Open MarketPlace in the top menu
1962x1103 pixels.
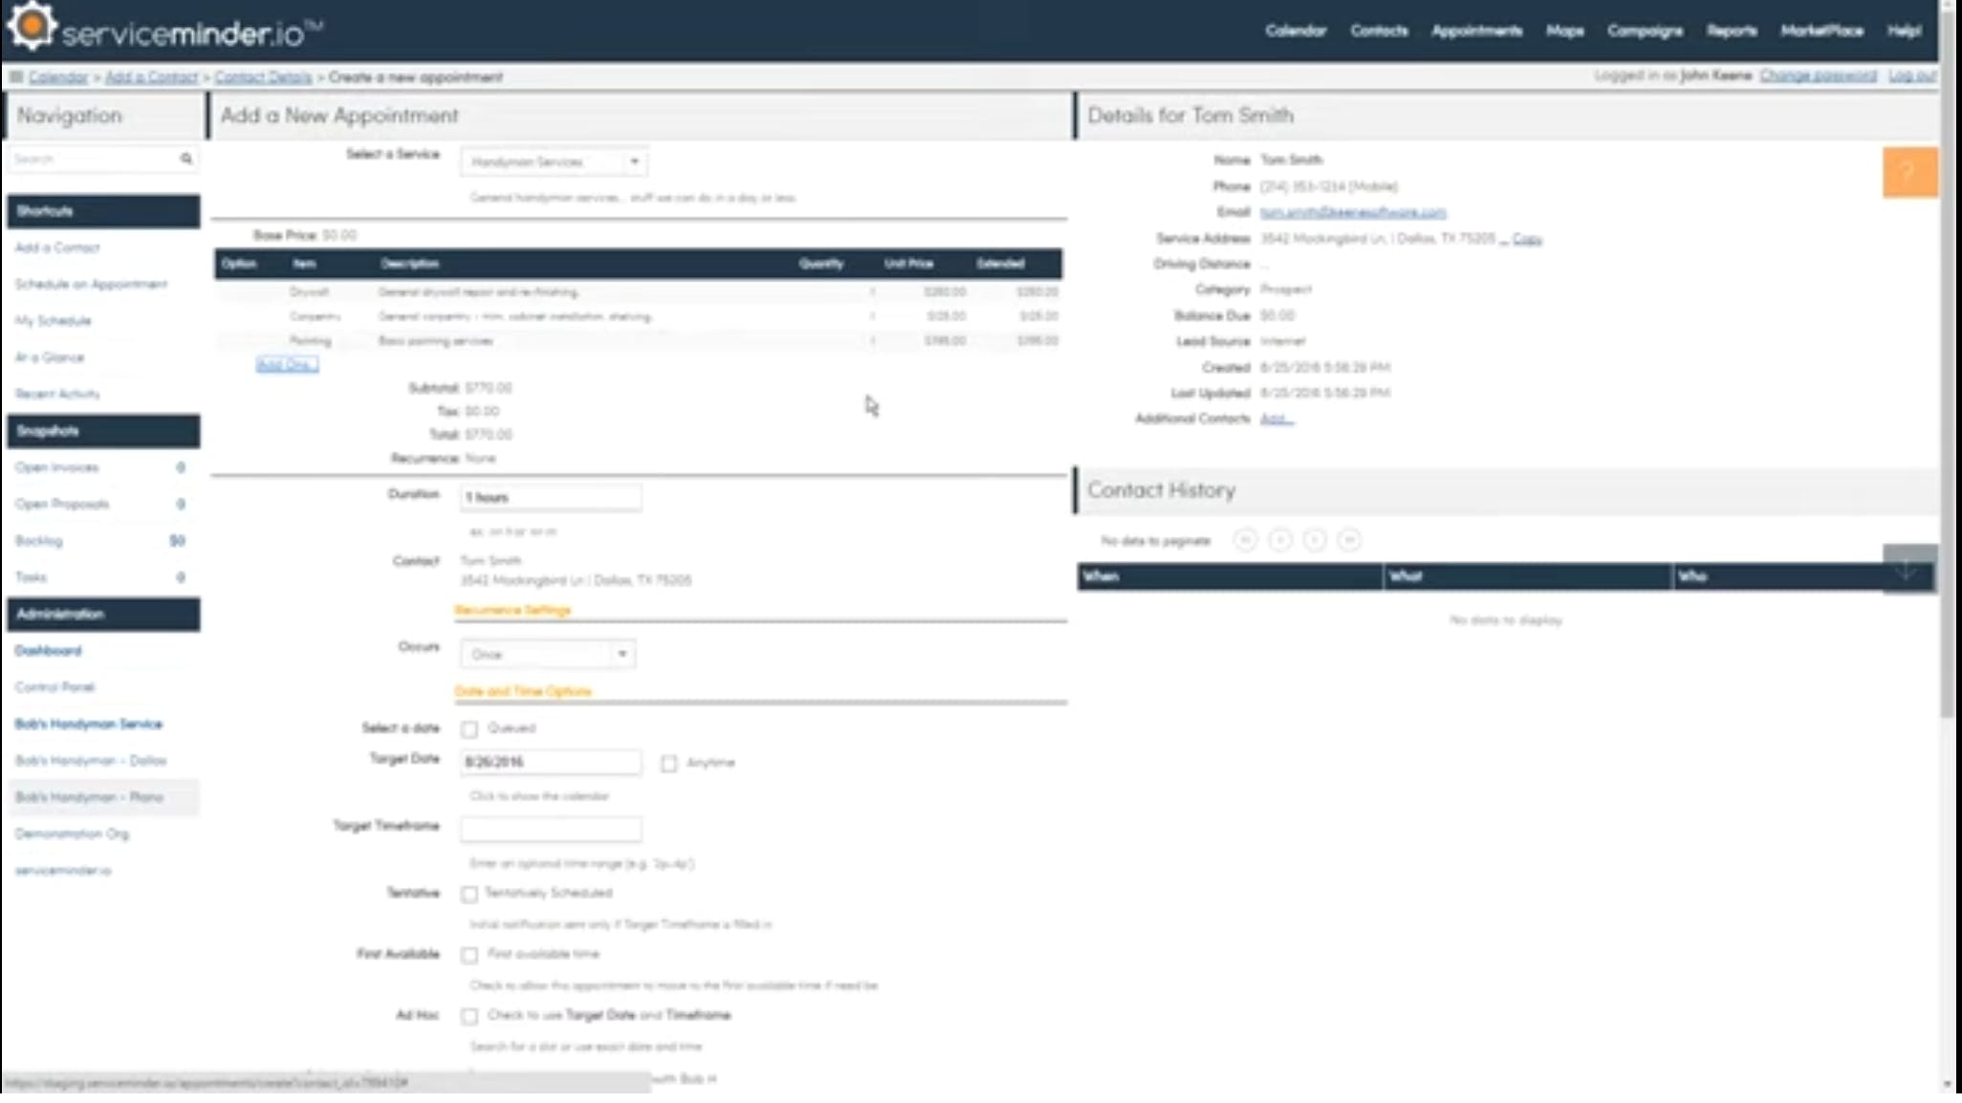[1821, 31]
